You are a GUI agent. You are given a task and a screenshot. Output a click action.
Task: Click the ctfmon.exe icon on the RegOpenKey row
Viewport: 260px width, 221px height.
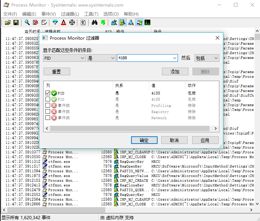pos(45,166)
